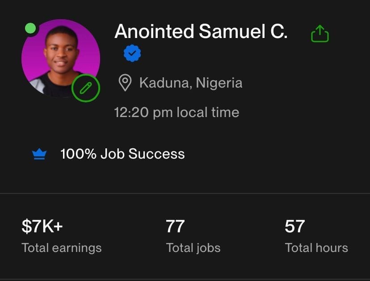The height and width of the screenshot is (281, 370).
Task: Click the name Anointed Samuel C.
Action: pos(201,32)
